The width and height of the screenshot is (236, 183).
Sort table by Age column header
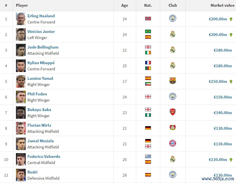(125, 5)
